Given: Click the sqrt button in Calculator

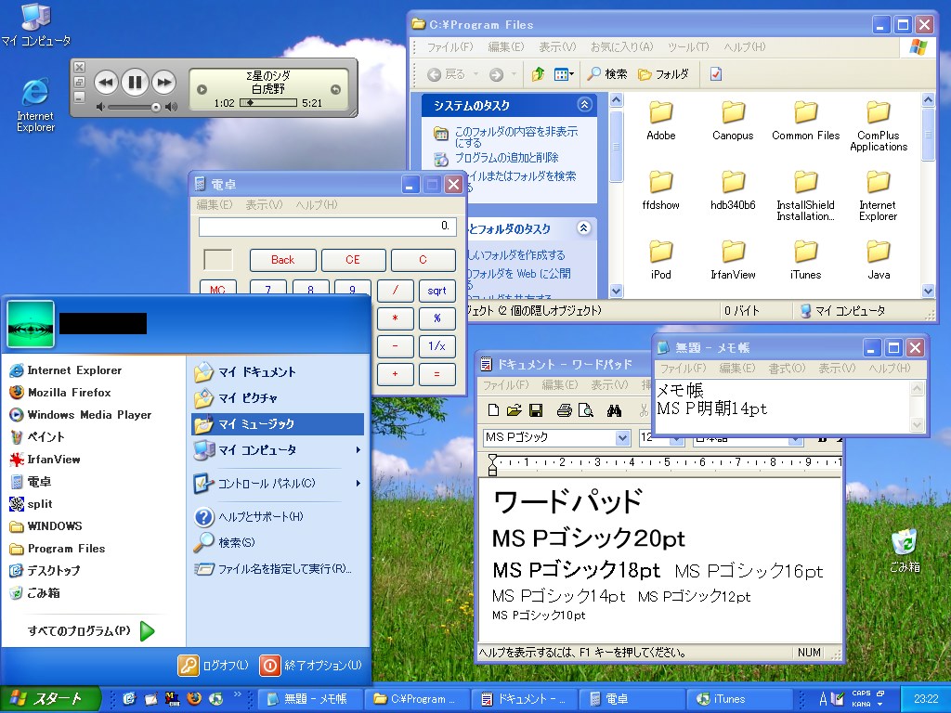Looking at the screenshot, I should point(436,291).
